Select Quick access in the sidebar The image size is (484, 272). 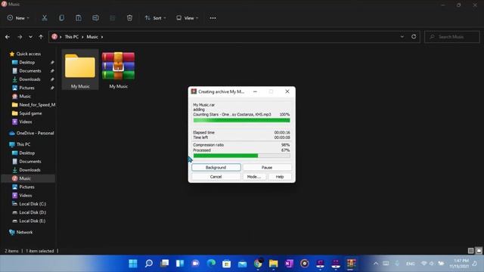(x=29, y=54)
